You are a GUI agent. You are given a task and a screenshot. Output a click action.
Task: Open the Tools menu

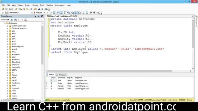(x=42, y=5)
